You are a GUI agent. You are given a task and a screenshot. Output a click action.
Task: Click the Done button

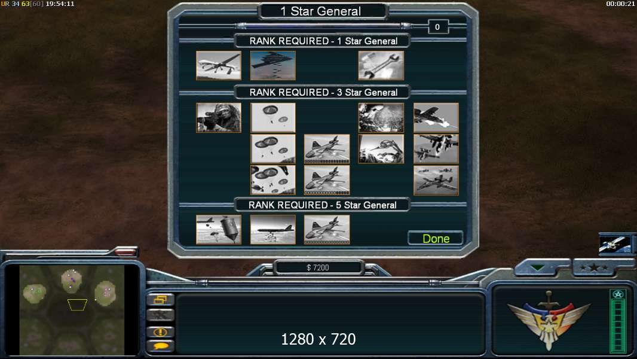(x=436, y=238)
